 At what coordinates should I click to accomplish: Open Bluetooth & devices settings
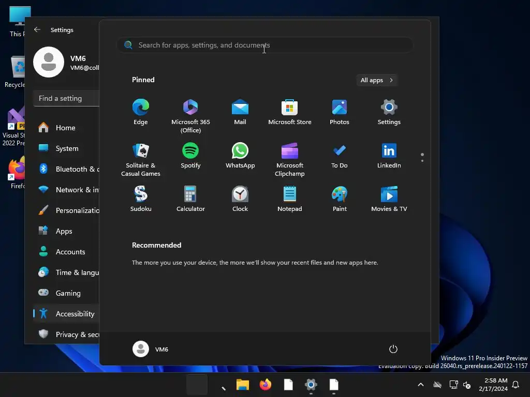(x=67, y=169)
